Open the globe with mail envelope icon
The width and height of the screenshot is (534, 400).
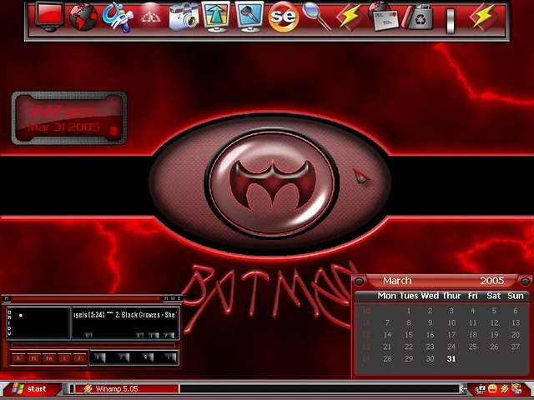click(x=384, y=17)
